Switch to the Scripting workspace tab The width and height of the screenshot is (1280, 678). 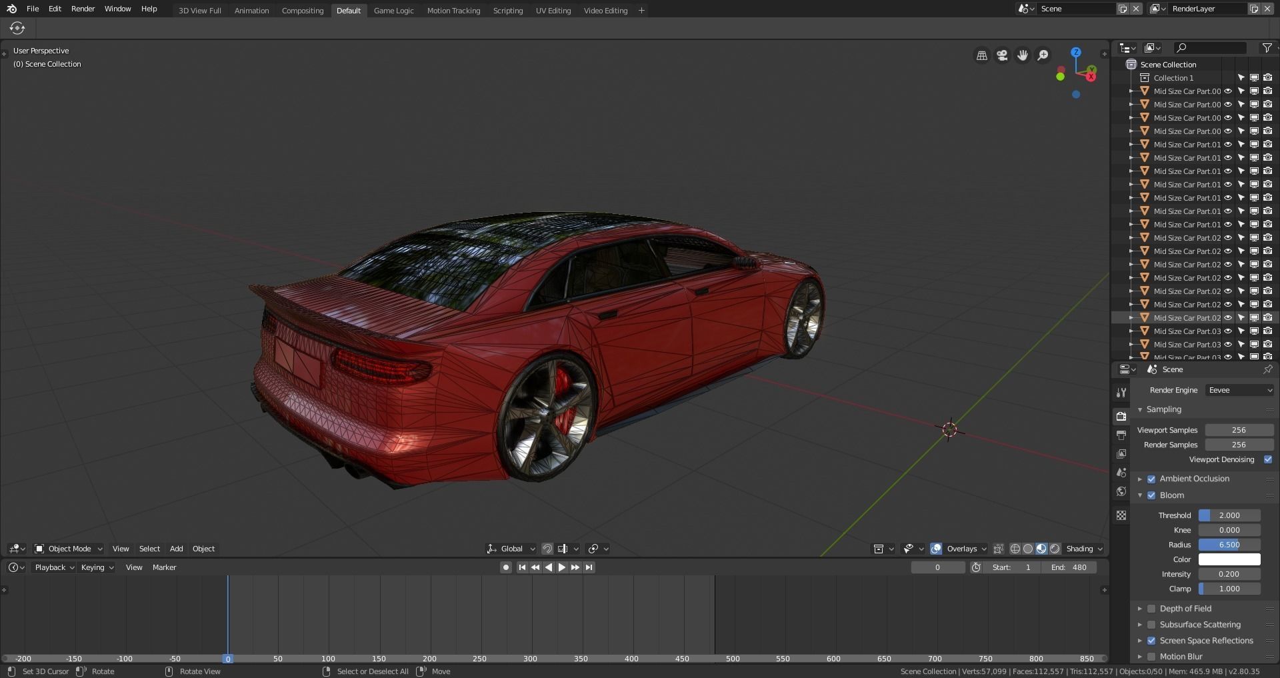click(x=508, y=11)
